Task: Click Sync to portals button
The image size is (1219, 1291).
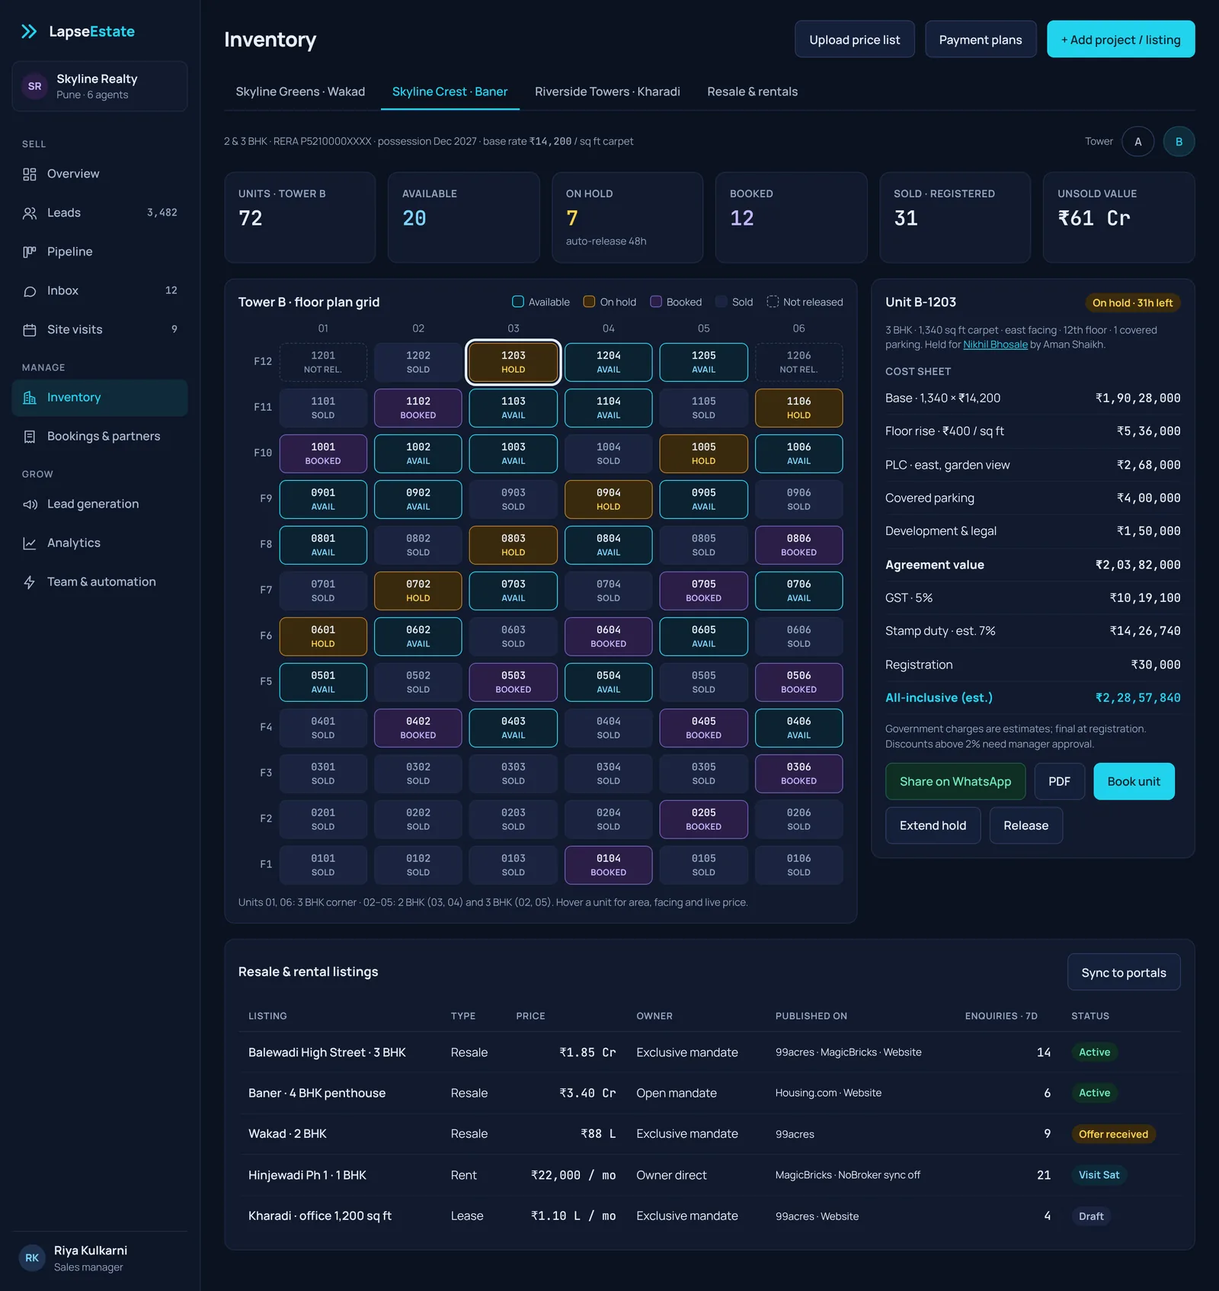Action: click(1123, 972)
